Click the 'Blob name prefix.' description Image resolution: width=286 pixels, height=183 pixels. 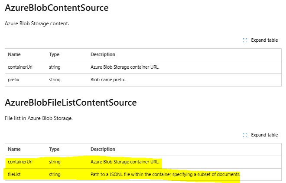tap(108, 80)
